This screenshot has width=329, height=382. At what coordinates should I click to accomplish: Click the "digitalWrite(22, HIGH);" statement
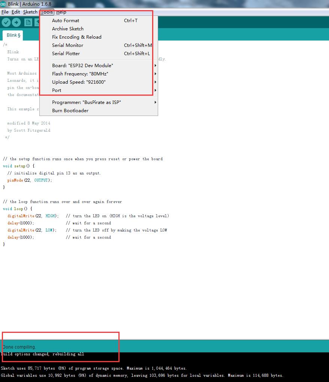pos(33,216)
